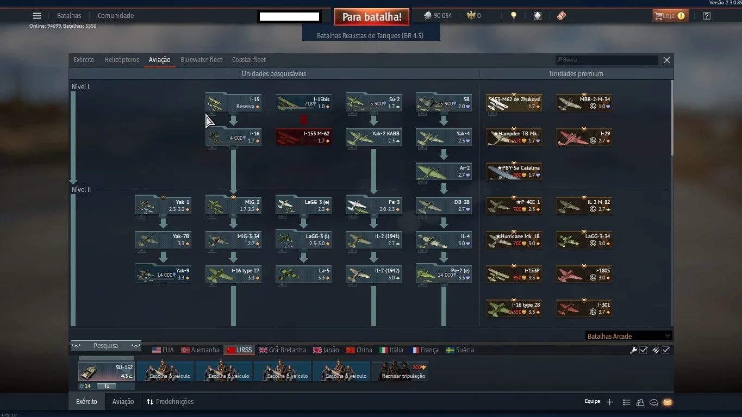The width and height of the screenshot is (742, 417).
Task: Select the Suécia flag nation
Action: click(x=460, y=350)
